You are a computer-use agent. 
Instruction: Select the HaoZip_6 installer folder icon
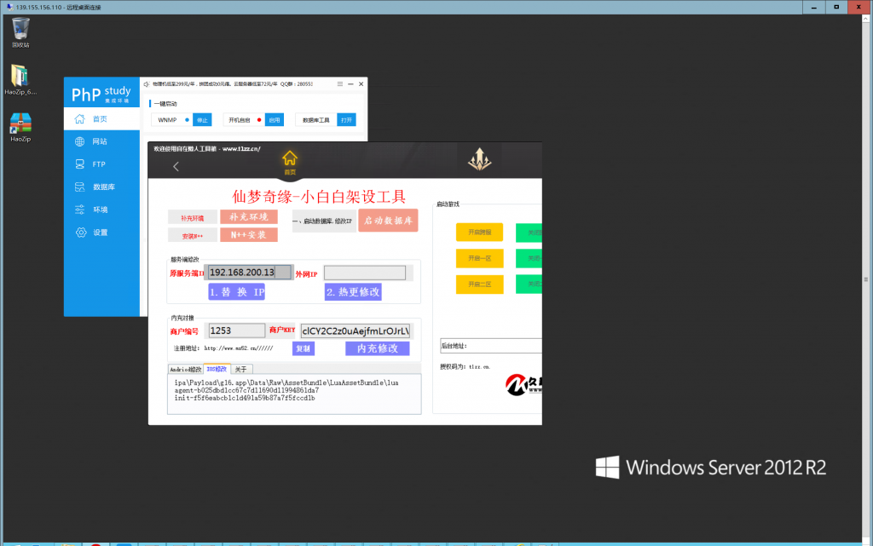(20, 79)
